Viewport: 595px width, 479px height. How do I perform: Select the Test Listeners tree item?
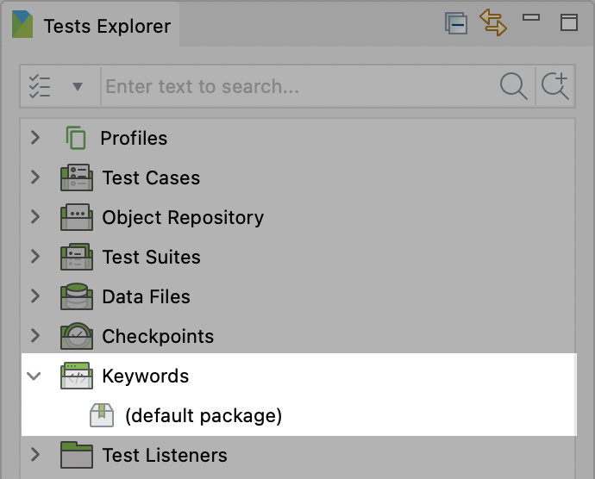coord(164,456)
